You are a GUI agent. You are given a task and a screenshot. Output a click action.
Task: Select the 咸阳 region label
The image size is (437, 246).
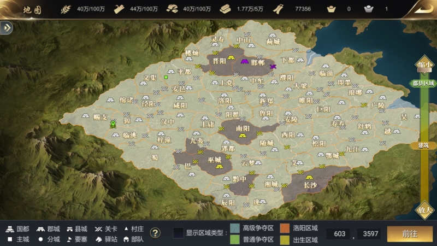180,106
